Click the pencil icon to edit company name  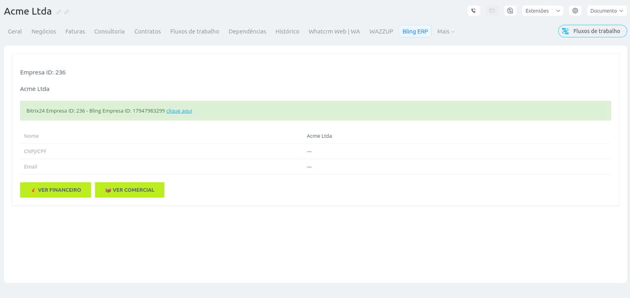click(x=59, y=12)
